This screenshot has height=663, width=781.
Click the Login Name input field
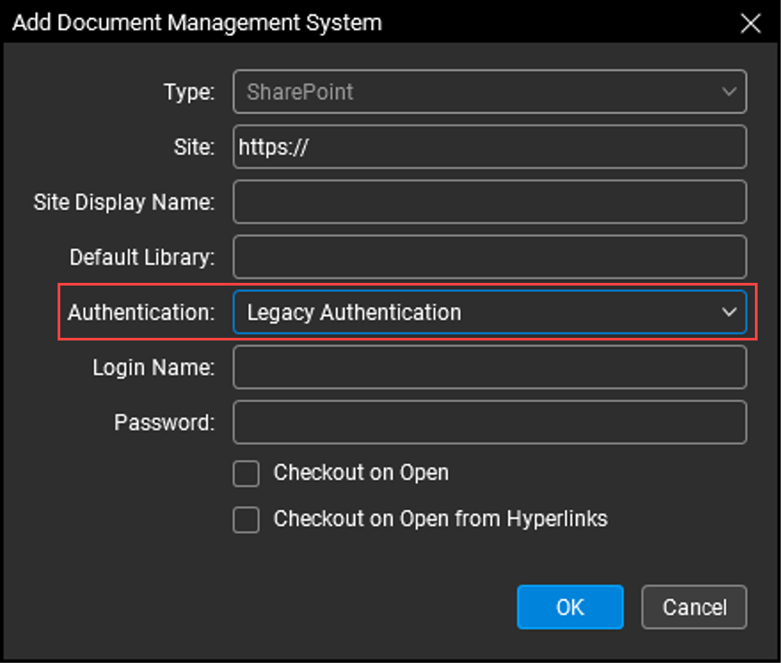(x=489, y=368)
